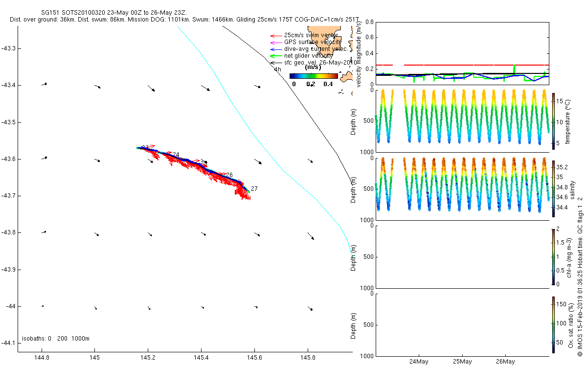Viewport: 587px width, 367px height.
Task: Select the 'GPS surface velocity' legend label
Action: tap(313, 42)
